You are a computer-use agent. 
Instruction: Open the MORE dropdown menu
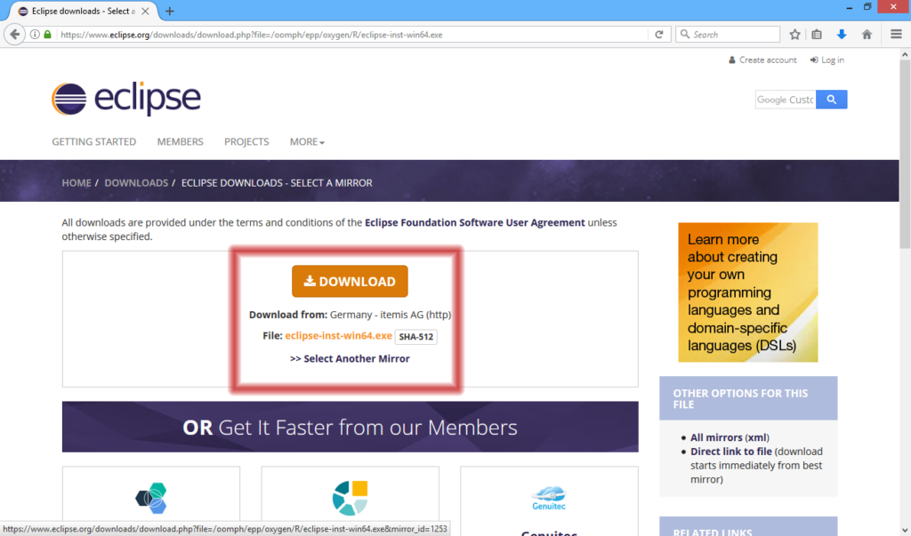[307, 141]
